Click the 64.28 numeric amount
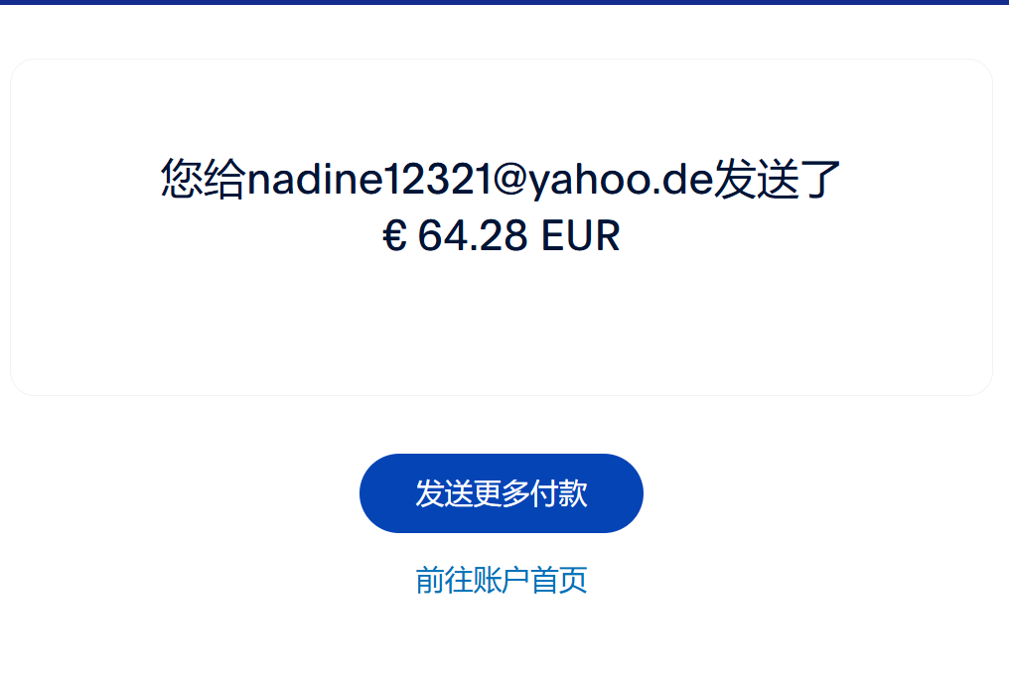Screen dimensions: 1009x684 coord(473,235)
